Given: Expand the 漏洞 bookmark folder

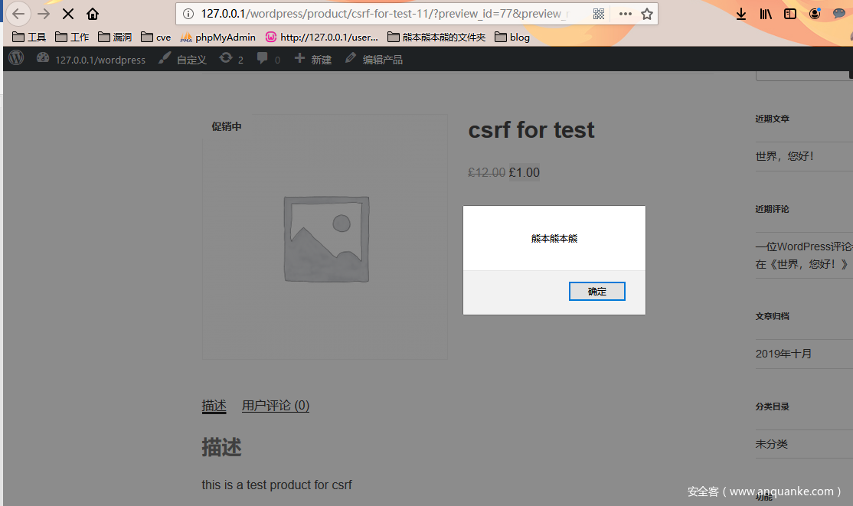Looking at the screenshot, I should pyautogui.click(x=115, y=37).
